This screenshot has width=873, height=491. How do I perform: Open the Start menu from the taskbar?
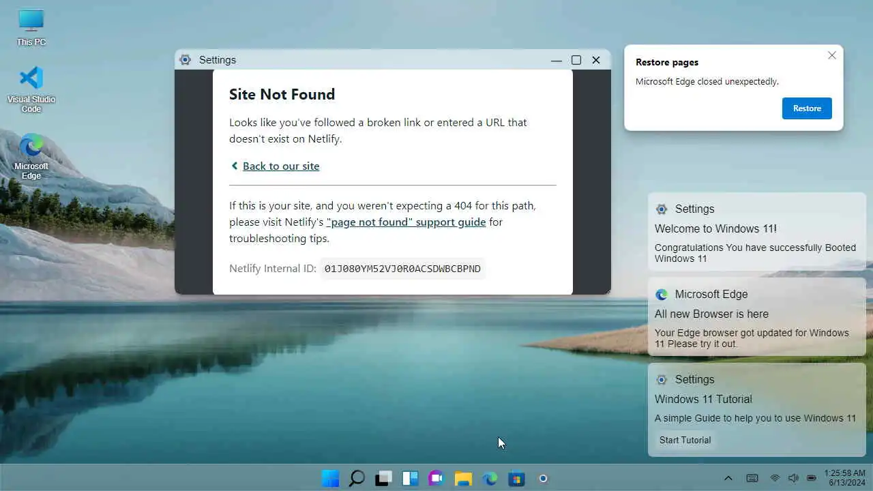[x=330, y=478]
